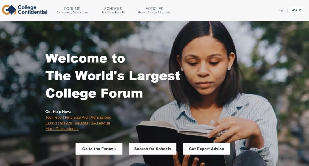Open the Admissions discussion link
309x166 pixels.
pyautogui.click(x=101, y=117)
